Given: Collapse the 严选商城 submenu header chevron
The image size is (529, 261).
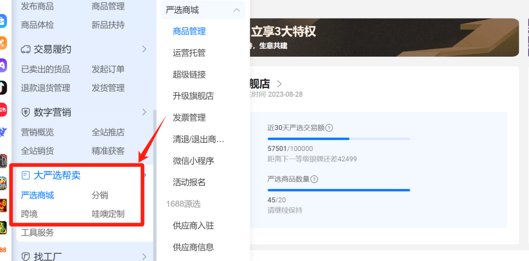Looking at the screenshot, I should (237, 10).
